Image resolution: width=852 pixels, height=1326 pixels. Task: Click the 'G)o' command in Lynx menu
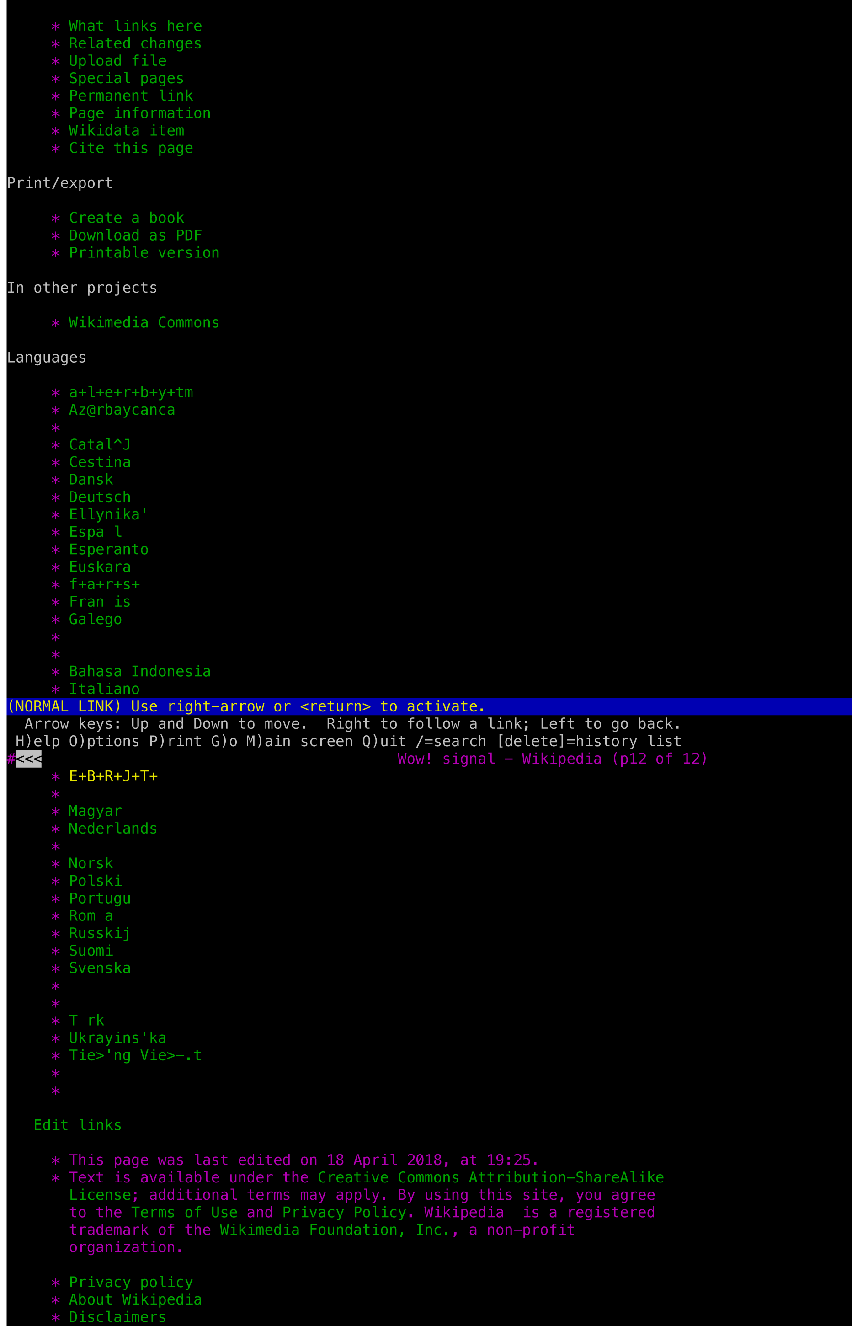click(224, 742)
